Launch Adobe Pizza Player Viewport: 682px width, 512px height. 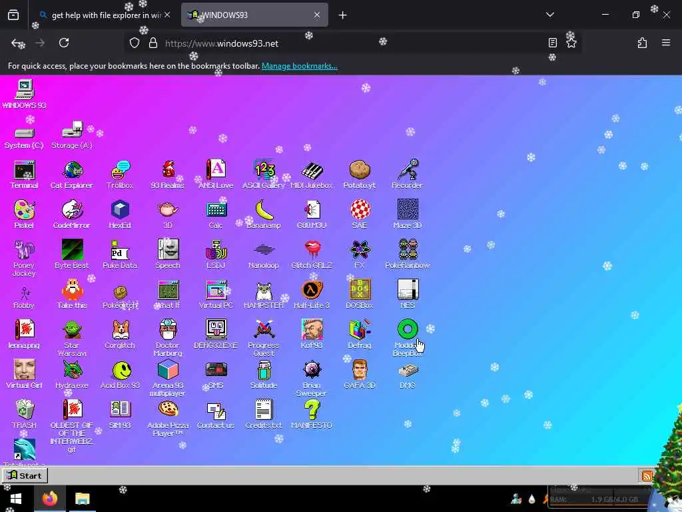click(168, 418)
